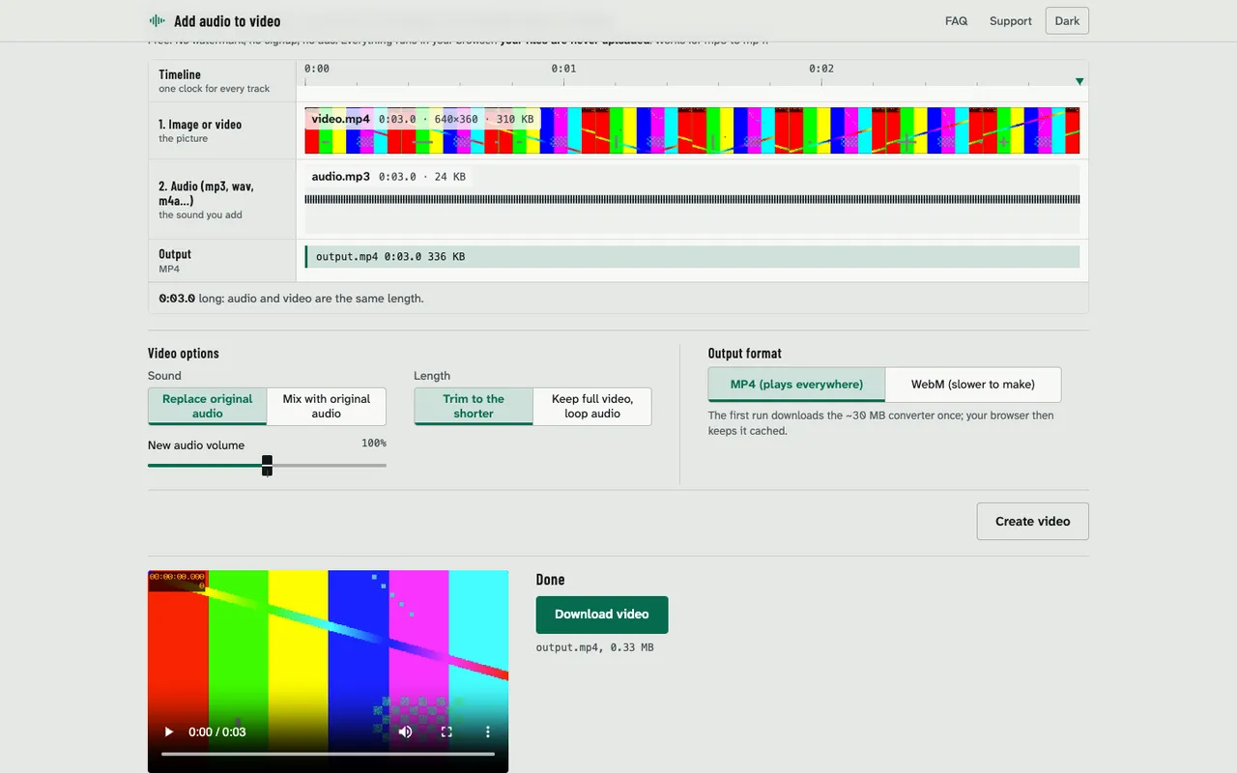Click the "Done" status text
The image size is (1237, 773).
pos(550,580)
